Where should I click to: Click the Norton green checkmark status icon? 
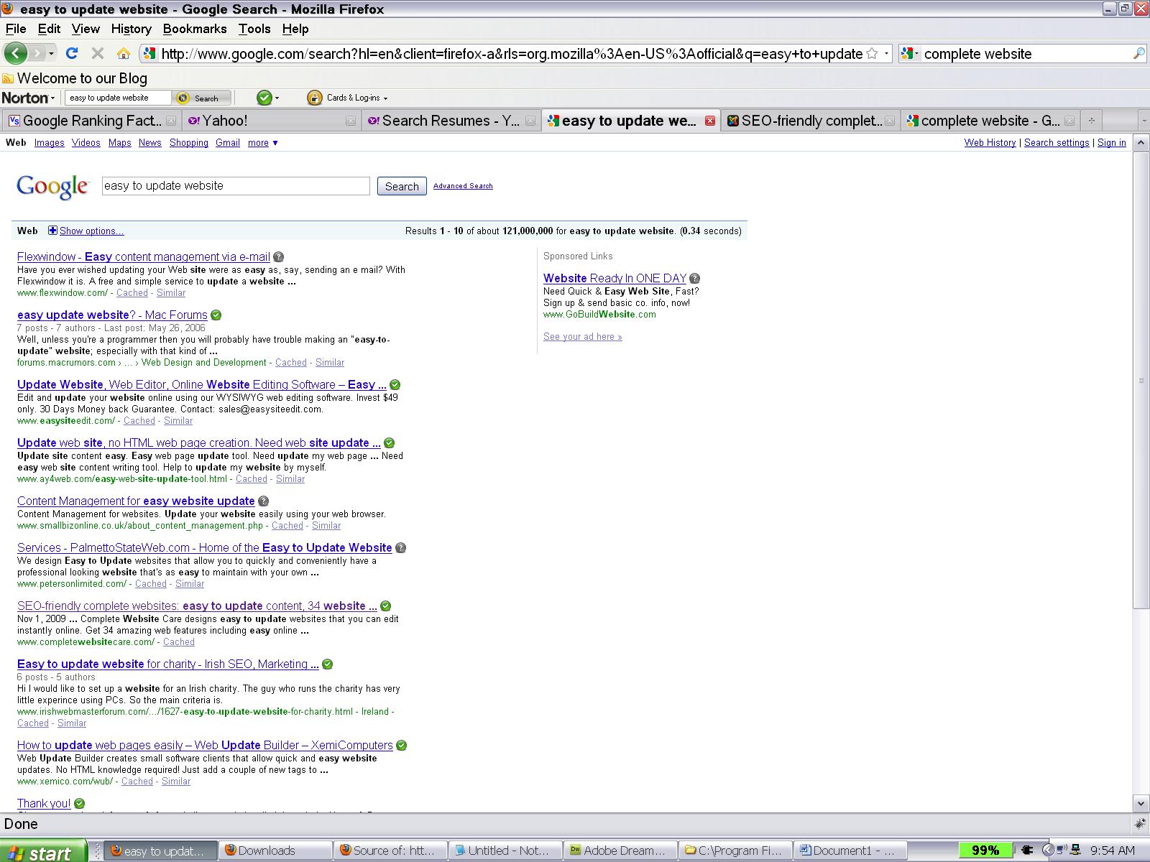point(264,98)
